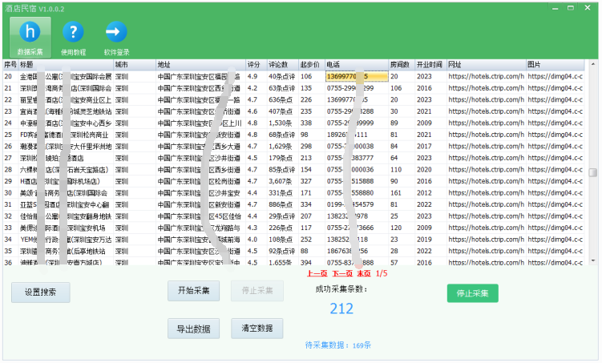Select room count 161 in row 30
The height and width of the screenshot is (363, 602).
402,193
